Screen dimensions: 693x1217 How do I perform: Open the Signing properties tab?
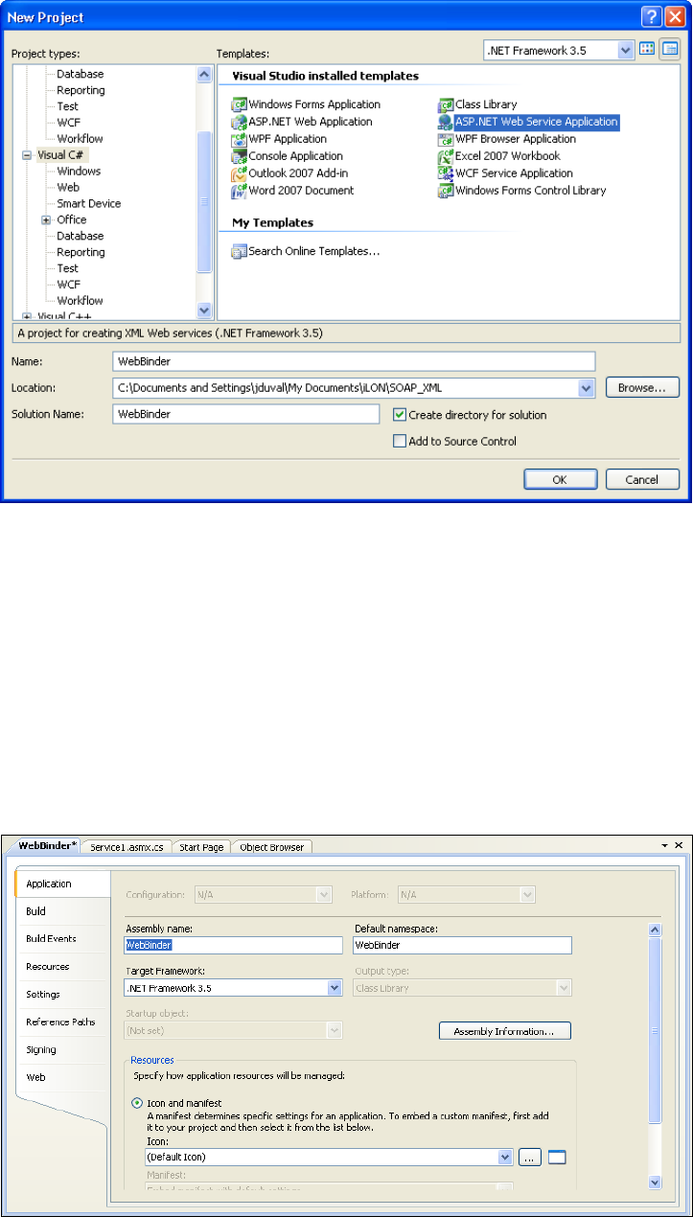point(61,1050)
